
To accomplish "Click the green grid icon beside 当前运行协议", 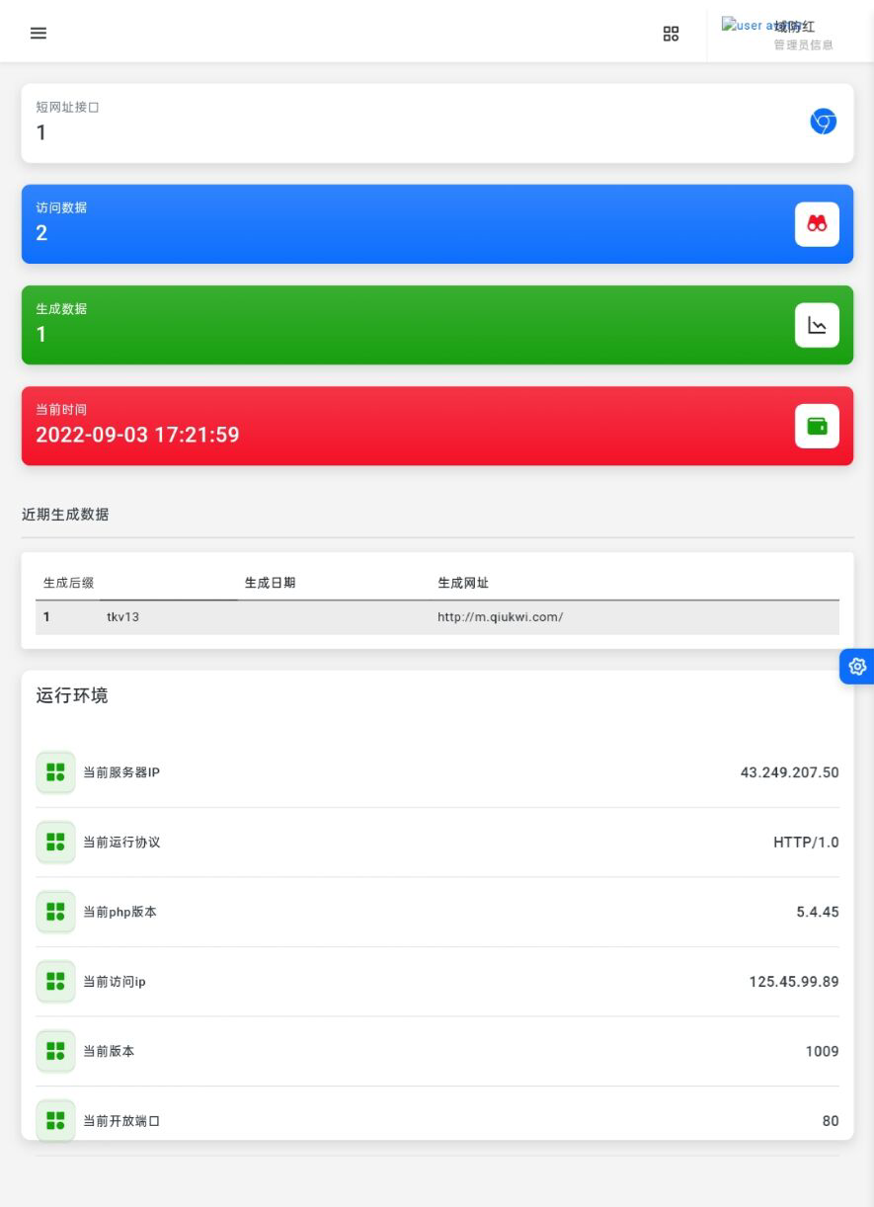I will [55, 843].
